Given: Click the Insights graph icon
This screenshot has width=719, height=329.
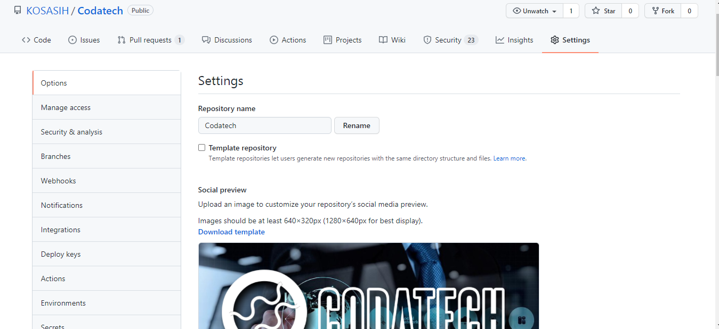Looking at the screenshot, I should pos(500,40).
